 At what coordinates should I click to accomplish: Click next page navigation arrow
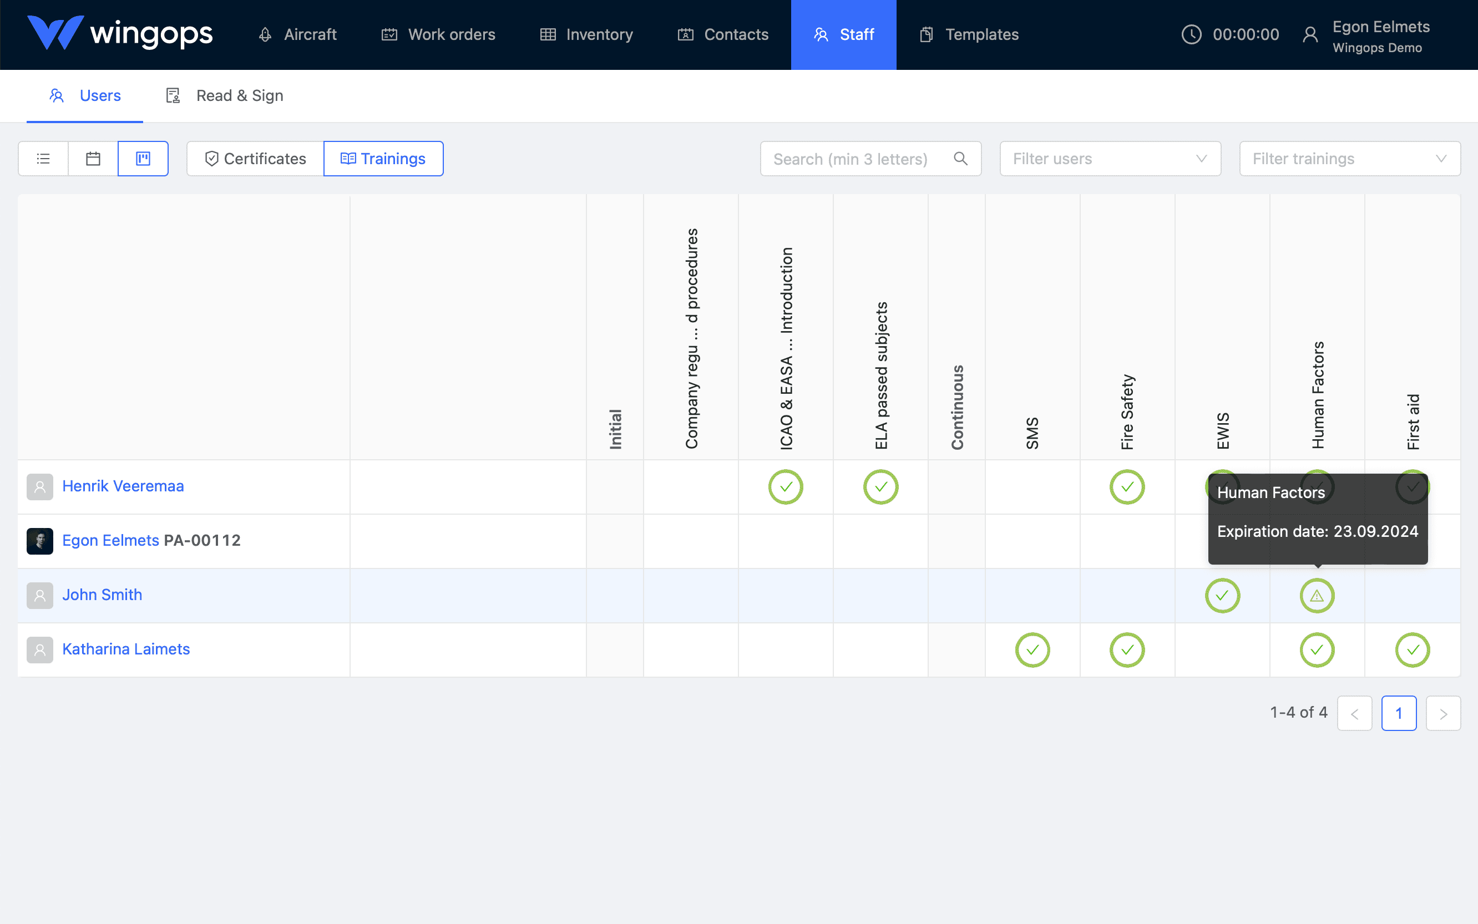point(1444,713)
